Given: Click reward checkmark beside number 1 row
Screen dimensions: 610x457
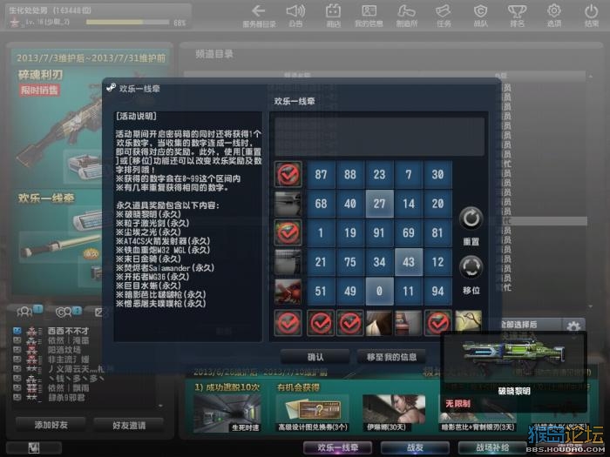Looking at the screenshot, I should click(x=288, y=232).
